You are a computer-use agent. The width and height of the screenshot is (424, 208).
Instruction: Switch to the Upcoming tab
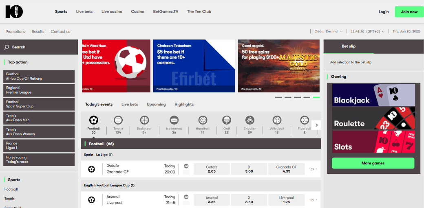pyautogui.click(x=156, y=104)
